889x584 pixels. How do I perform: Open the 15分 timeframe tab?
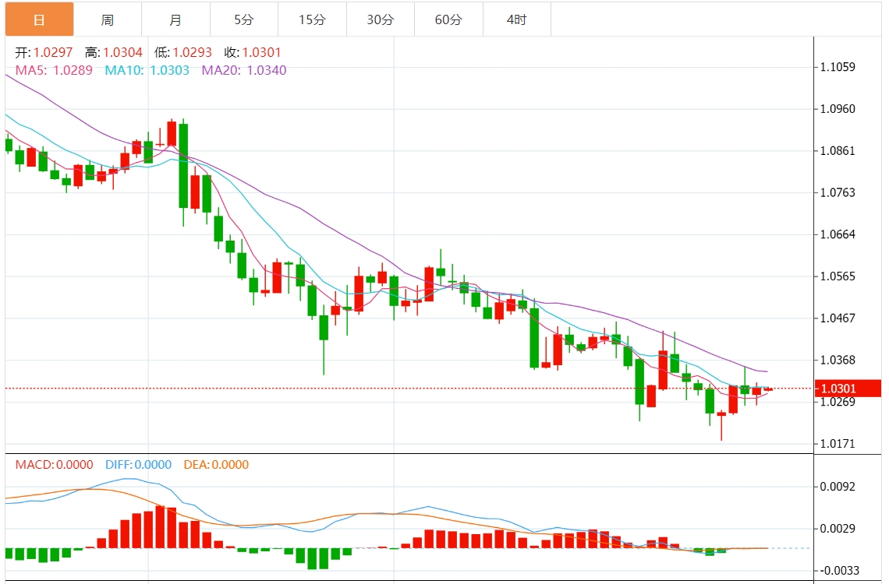click(x=313, y=19)
